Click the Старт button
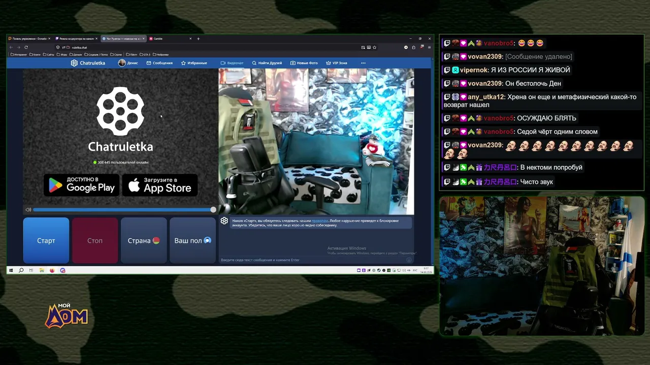 click(46, 240)
